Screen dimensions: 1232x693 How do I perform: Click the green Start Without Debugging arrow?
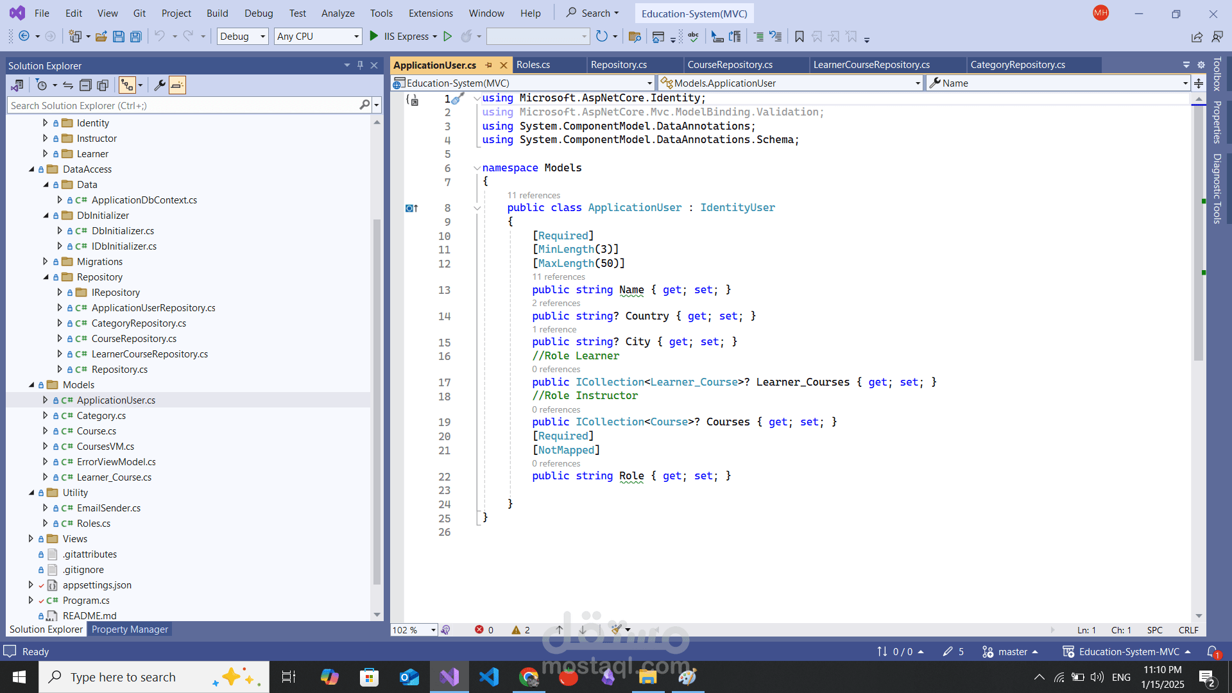point(448,37)
